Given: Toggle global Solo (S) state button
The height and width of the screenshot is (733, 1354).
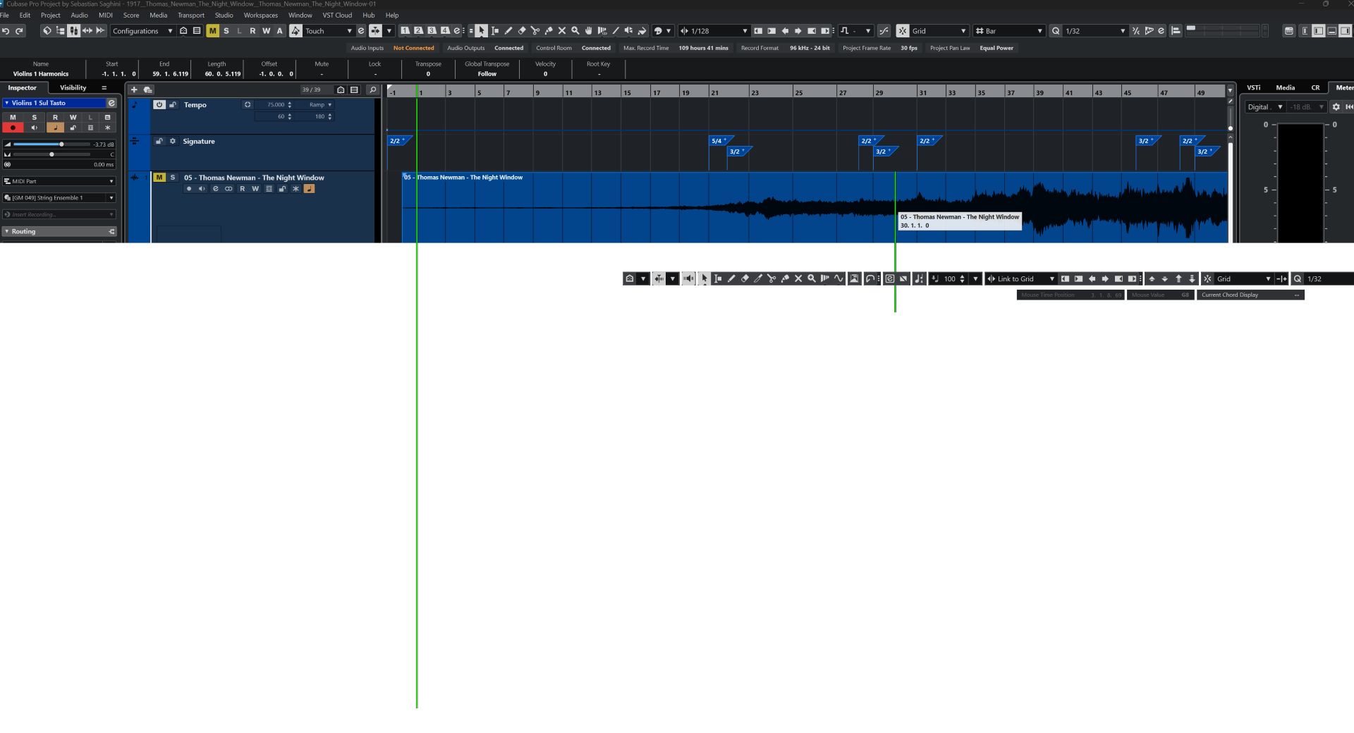Looking at the screenshot, I should [x=226, y=31].
